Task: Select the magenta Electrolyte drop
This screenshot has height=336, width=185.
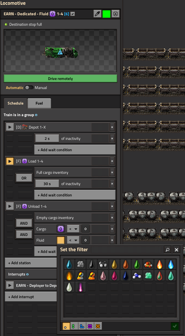Action: click(114, 276)
